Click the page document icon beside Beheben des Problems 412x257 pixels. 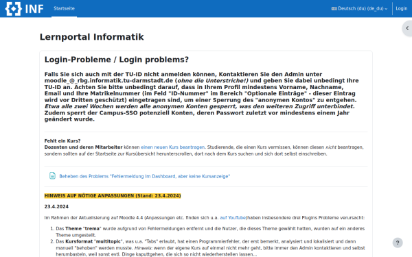pos(52,175)
